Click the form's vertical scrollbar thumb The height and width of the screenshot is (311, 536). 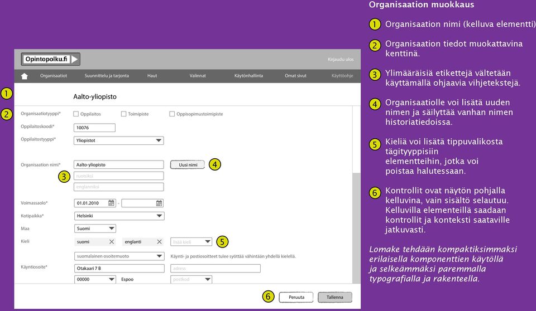[x=356, y=228]
